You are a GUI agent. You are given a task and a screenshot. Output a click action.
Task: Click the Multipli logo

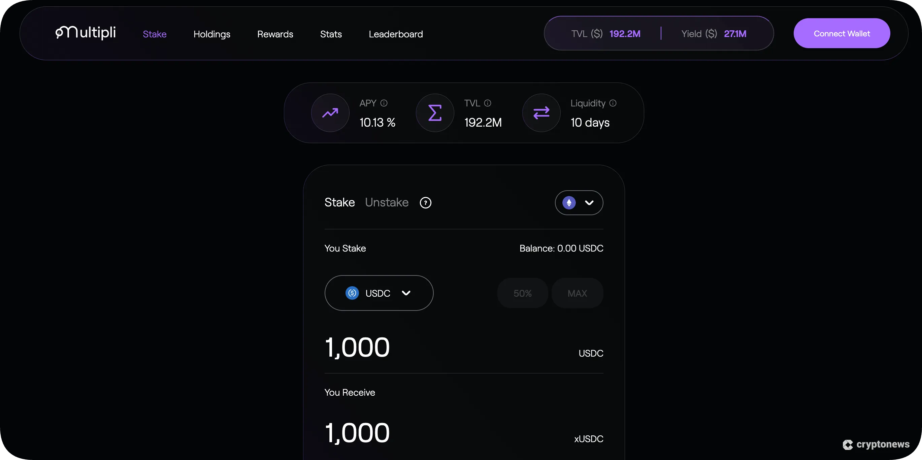coord(85,33)
